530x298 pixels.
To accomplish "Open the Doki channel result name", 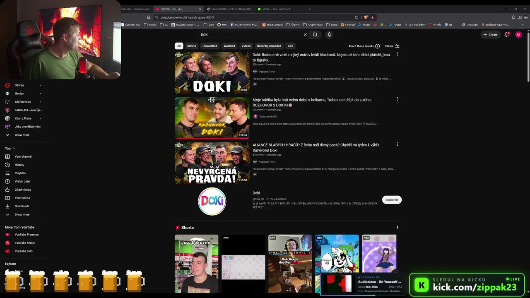I will [256, 193].
